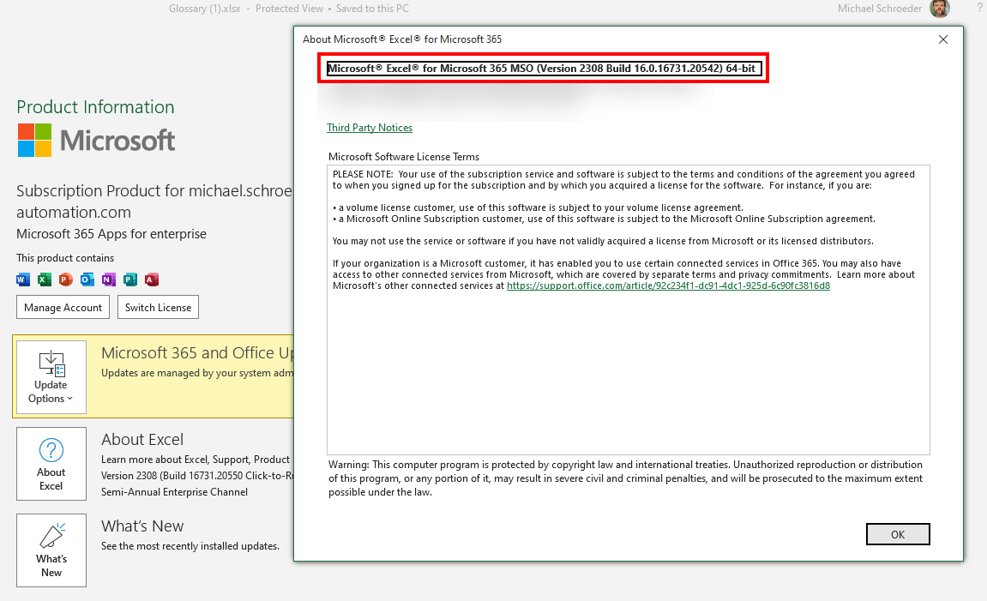
Task: Click the Excel app icon under product contains
Action: tap(45, 279)
